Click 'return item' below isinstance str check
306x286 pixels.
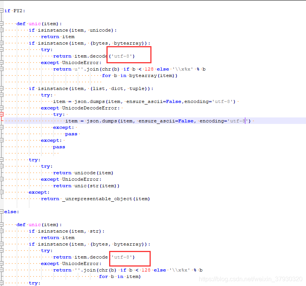tap(58, 238)
